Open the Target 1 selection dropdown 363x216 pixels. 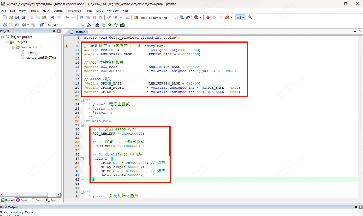[83, 25]
